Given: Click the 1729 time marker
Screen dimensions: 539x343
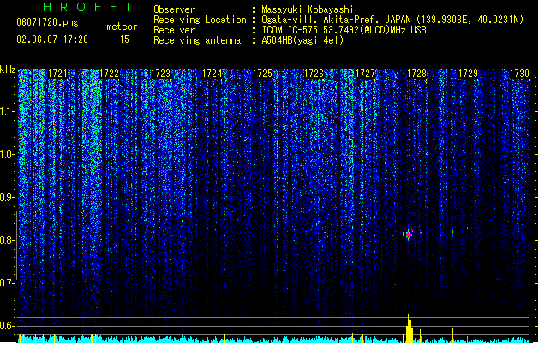Looking at the screenshot, I should click(469, 74).
